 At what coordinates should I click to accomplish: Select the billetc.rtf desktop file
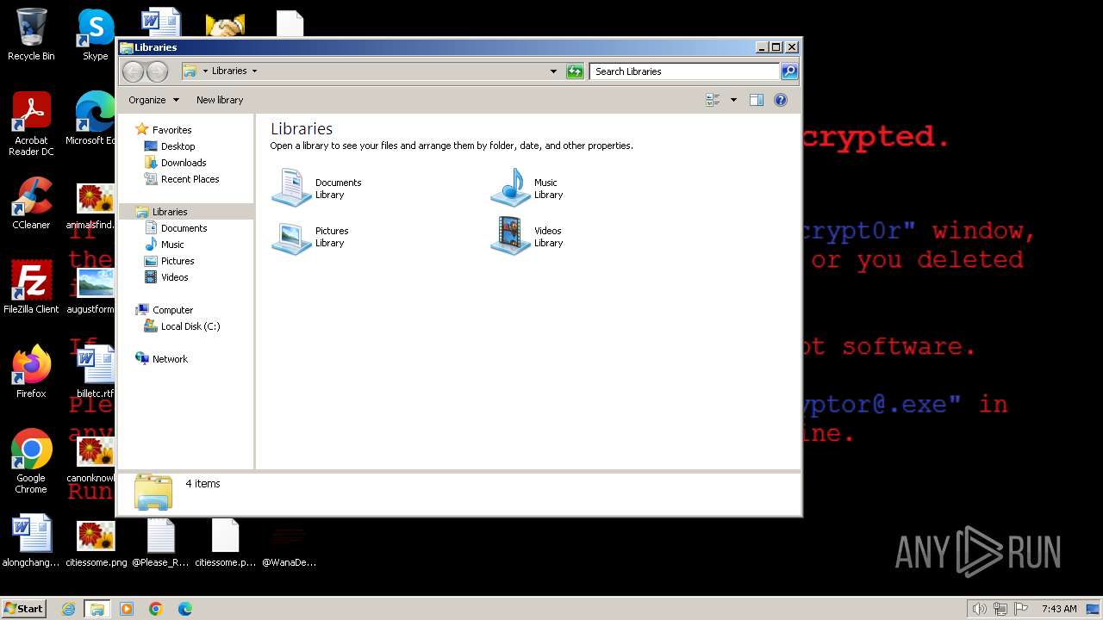coord(96,372)
